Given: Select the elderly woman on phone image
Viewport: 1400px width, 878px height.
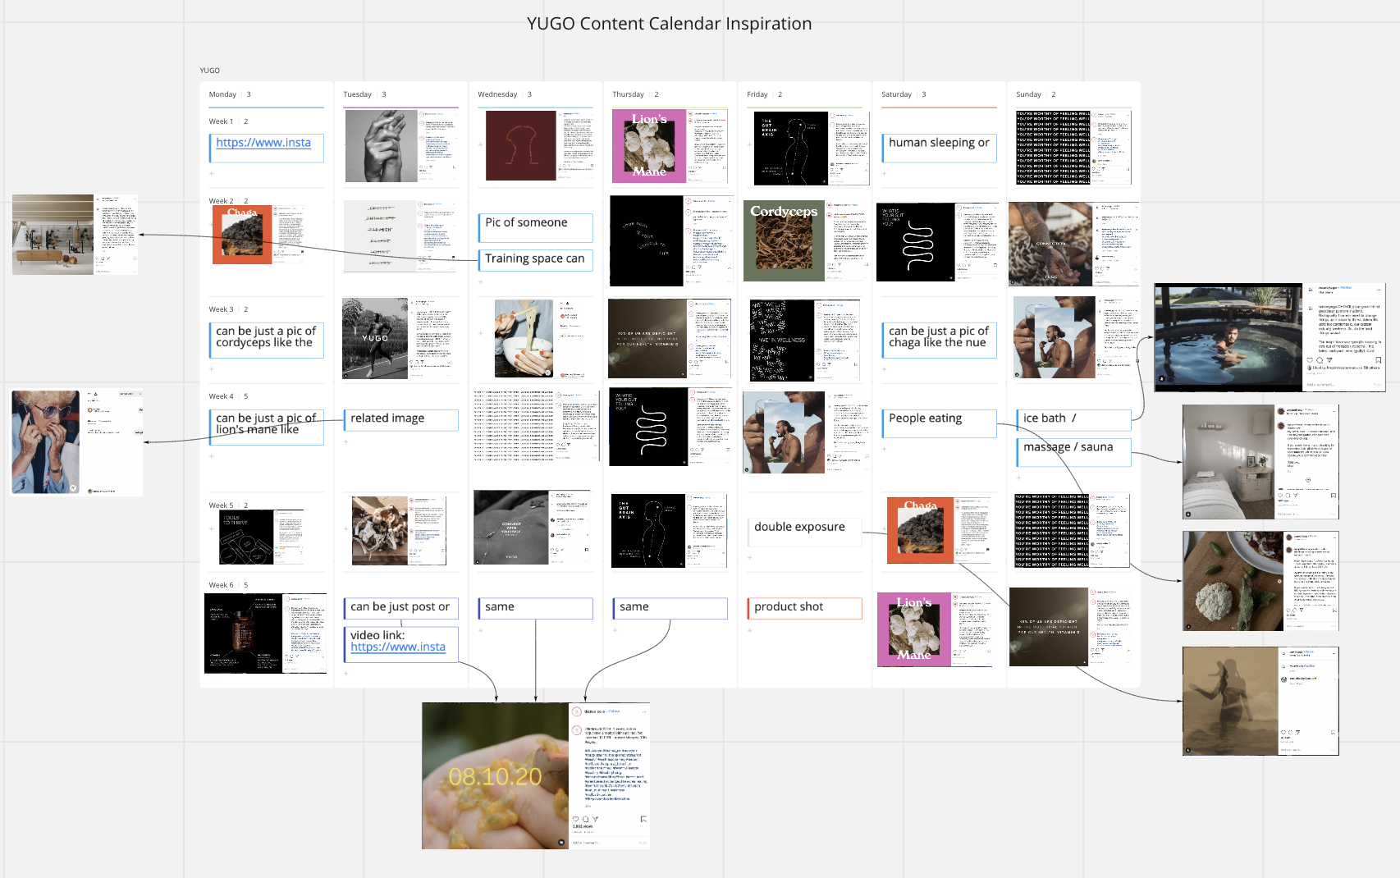Looking at the screenshot, I should [75, 442].
